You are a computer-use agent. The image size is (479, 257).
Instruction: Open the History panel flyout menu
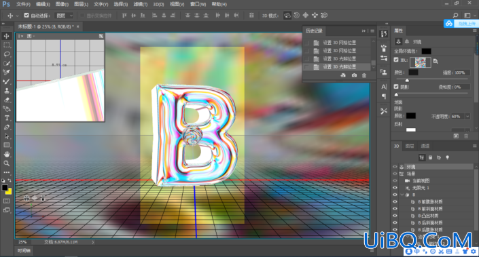click(x=372, y=31)
